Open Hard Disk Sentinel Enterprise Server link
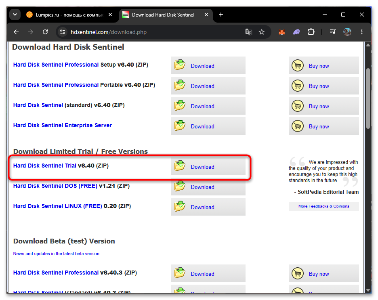The width and height of the screenshot is (378, 300). pos(63,125)
